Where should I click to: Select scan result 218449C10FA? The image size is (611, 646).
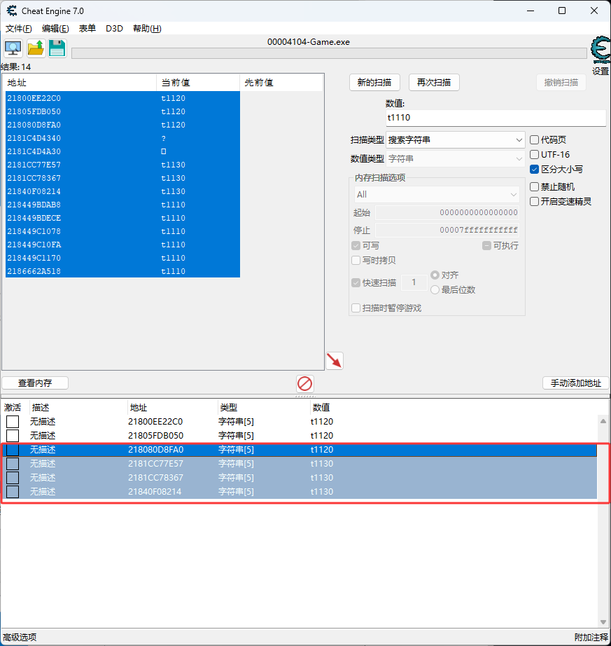(122, 245)
